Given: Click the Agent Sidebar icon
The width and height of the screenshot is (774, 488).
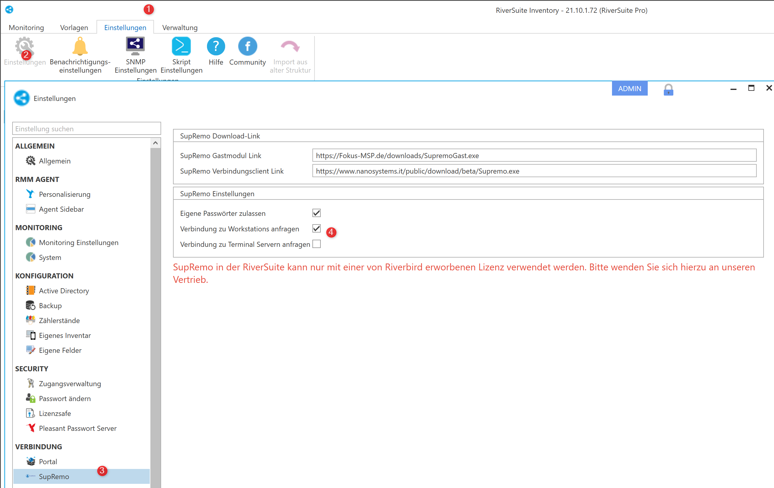Looking at the screenshot, I should pyautogui.click(x=31, y=209).
